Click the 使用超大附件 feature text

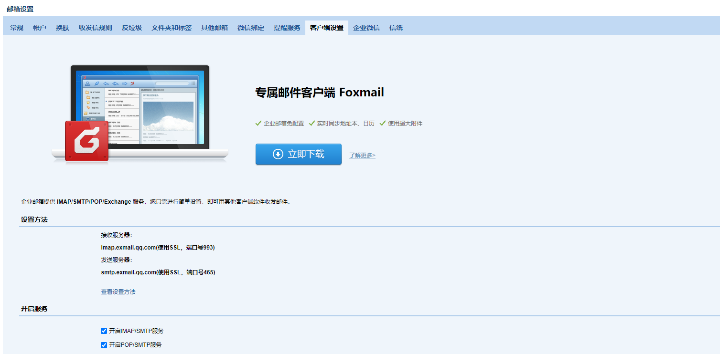(405, 123)
